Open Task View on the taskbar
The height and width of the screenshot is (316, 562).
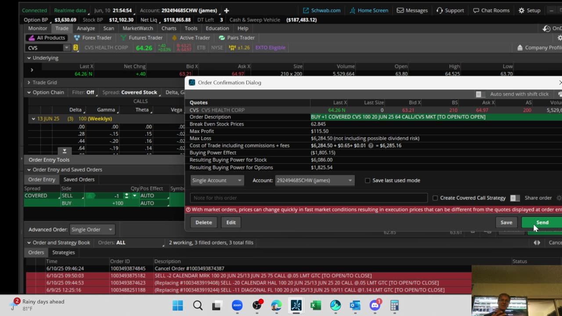pyautogui.click(x=217, y=305)
